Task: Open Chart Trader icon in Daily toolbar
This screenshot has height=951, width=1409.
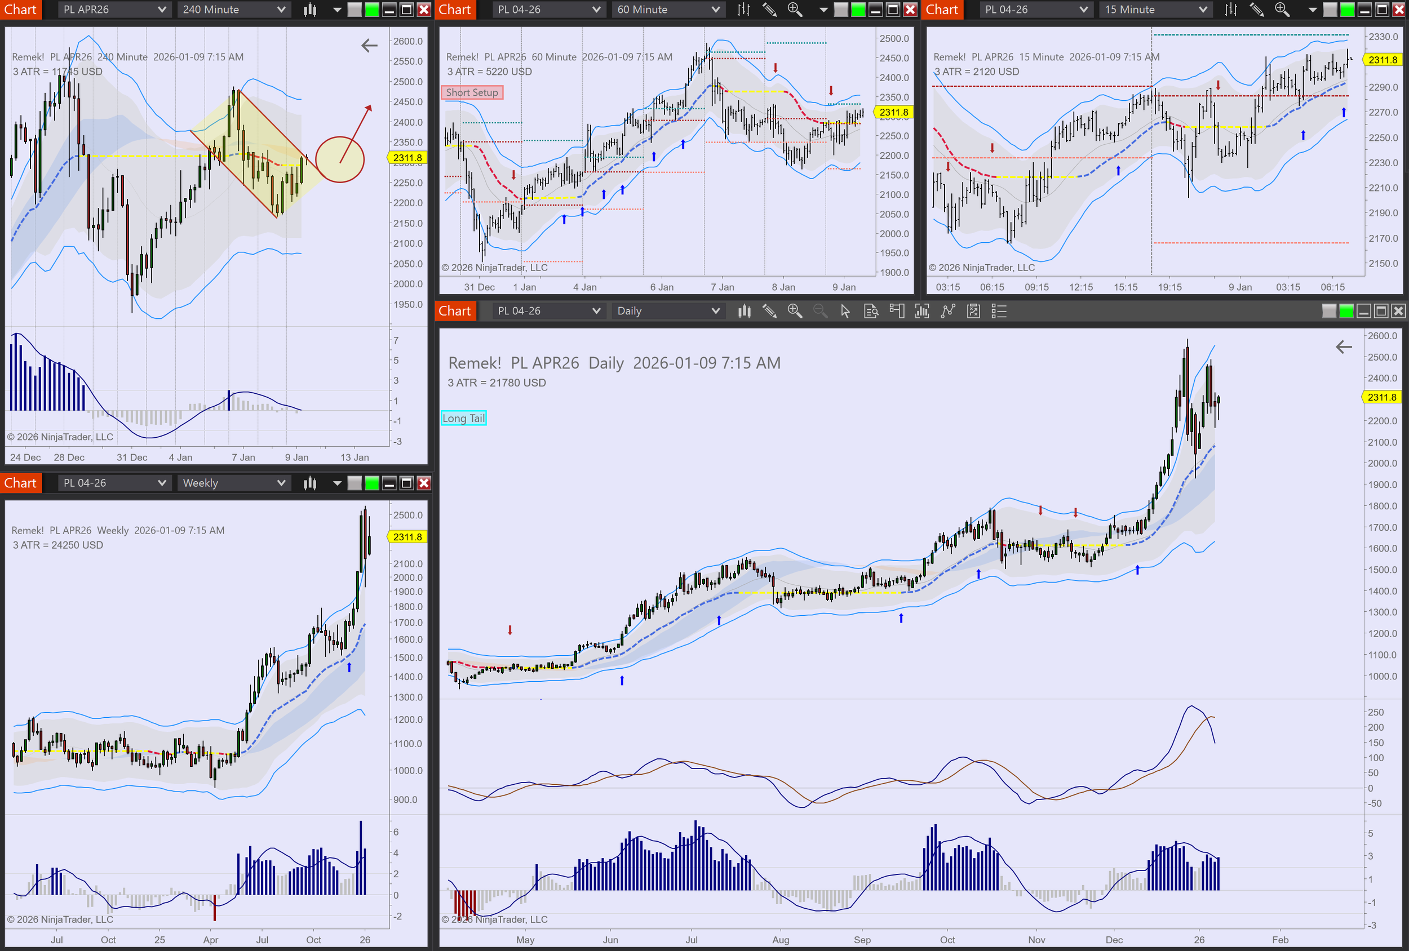Action: click(897, 311)
